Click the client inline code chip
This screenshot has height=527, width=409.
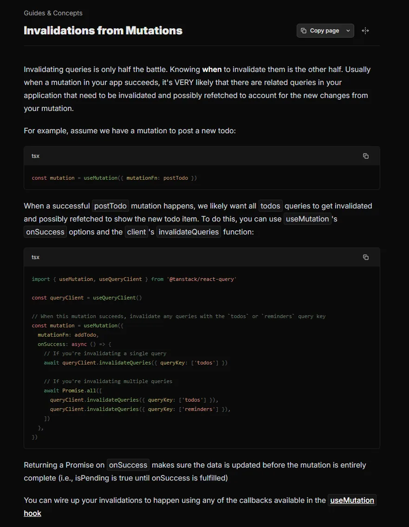pyautogui.click(x=136, y=231)
